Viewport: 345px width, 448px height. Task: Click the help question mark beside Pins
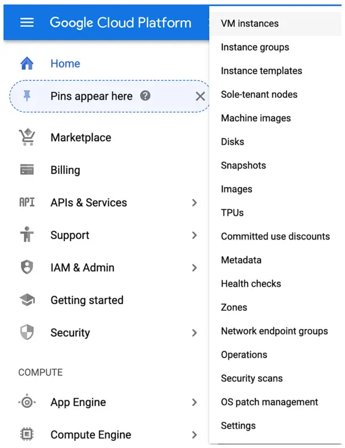point(145,96)
